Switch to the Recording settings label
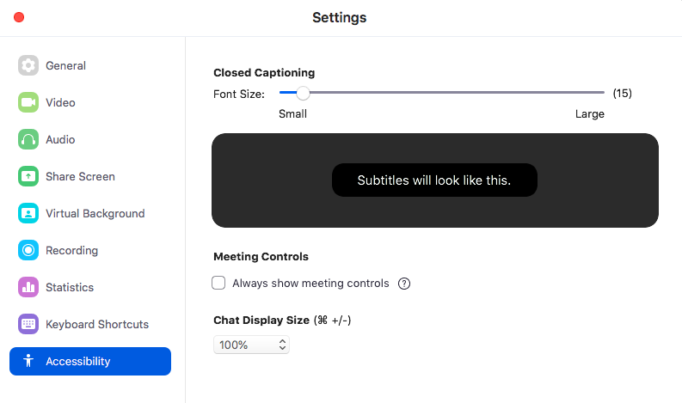Screen dimensions: 682x403 pos(71,251)
